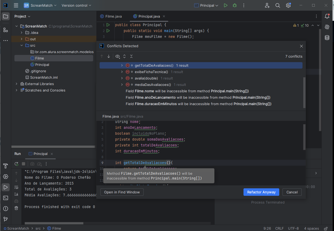
Task: Open the Project tool window icon
Action: pos(6,16)
